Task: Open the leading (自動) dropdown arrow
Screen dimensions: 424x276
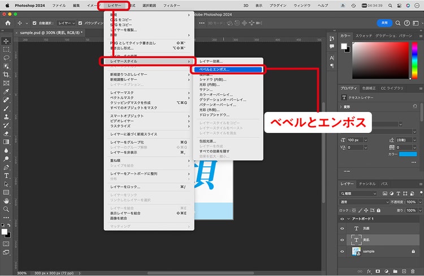Action: (414, 140)
